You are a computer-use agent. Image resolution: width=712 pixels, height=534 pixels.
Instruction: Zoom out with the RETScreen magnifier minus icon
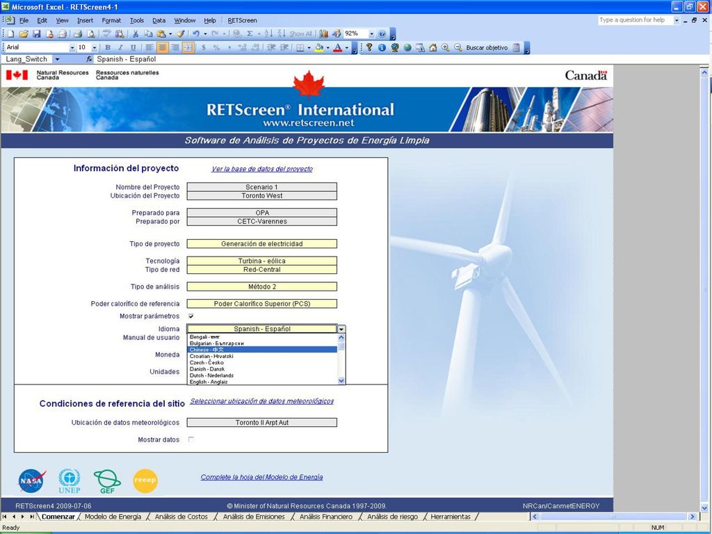point(458,47)
